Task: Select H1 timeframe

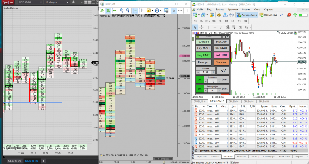Action: (220, 21)
